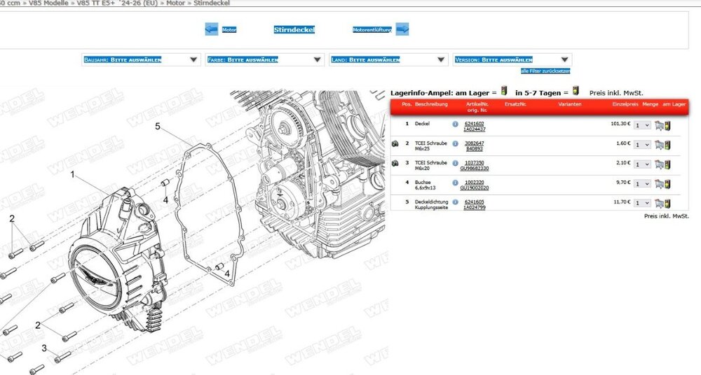Click the 'am Lager' legend traffic light
Screen dimensions: 701x375
pyautogui.click(x=504, y=91)
